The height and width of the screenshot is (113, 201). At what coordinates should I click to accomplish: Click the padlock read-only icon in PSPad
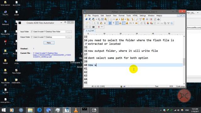tap(127, 23)
